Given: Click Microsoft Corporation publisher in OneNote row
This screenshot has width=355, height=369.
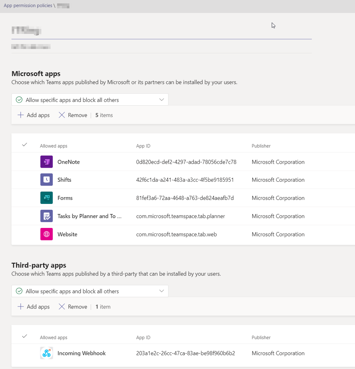Looking at the screenshot, I should pos(278,162).
